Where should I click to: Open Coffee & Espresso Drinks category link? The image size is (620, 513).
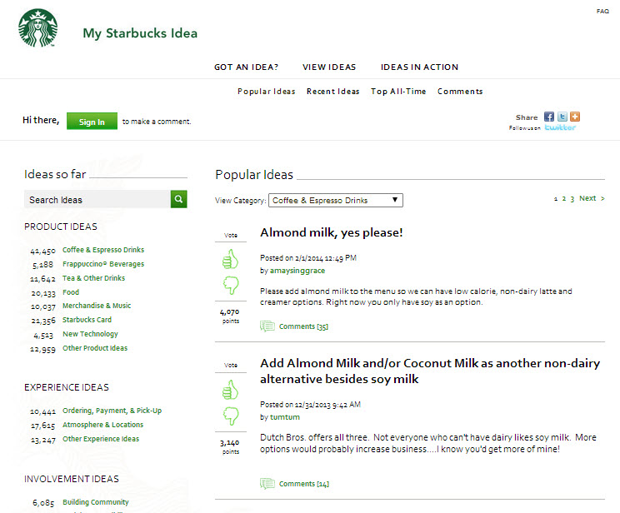click(x=103, y=250)
